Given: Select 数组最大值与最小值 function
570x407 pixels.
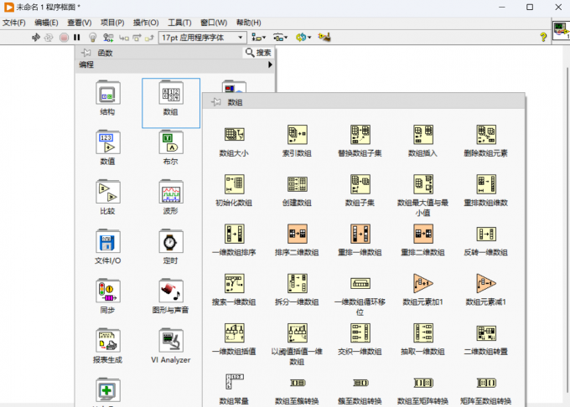Looking at the screenshot, I should click(x=423, y=184).
